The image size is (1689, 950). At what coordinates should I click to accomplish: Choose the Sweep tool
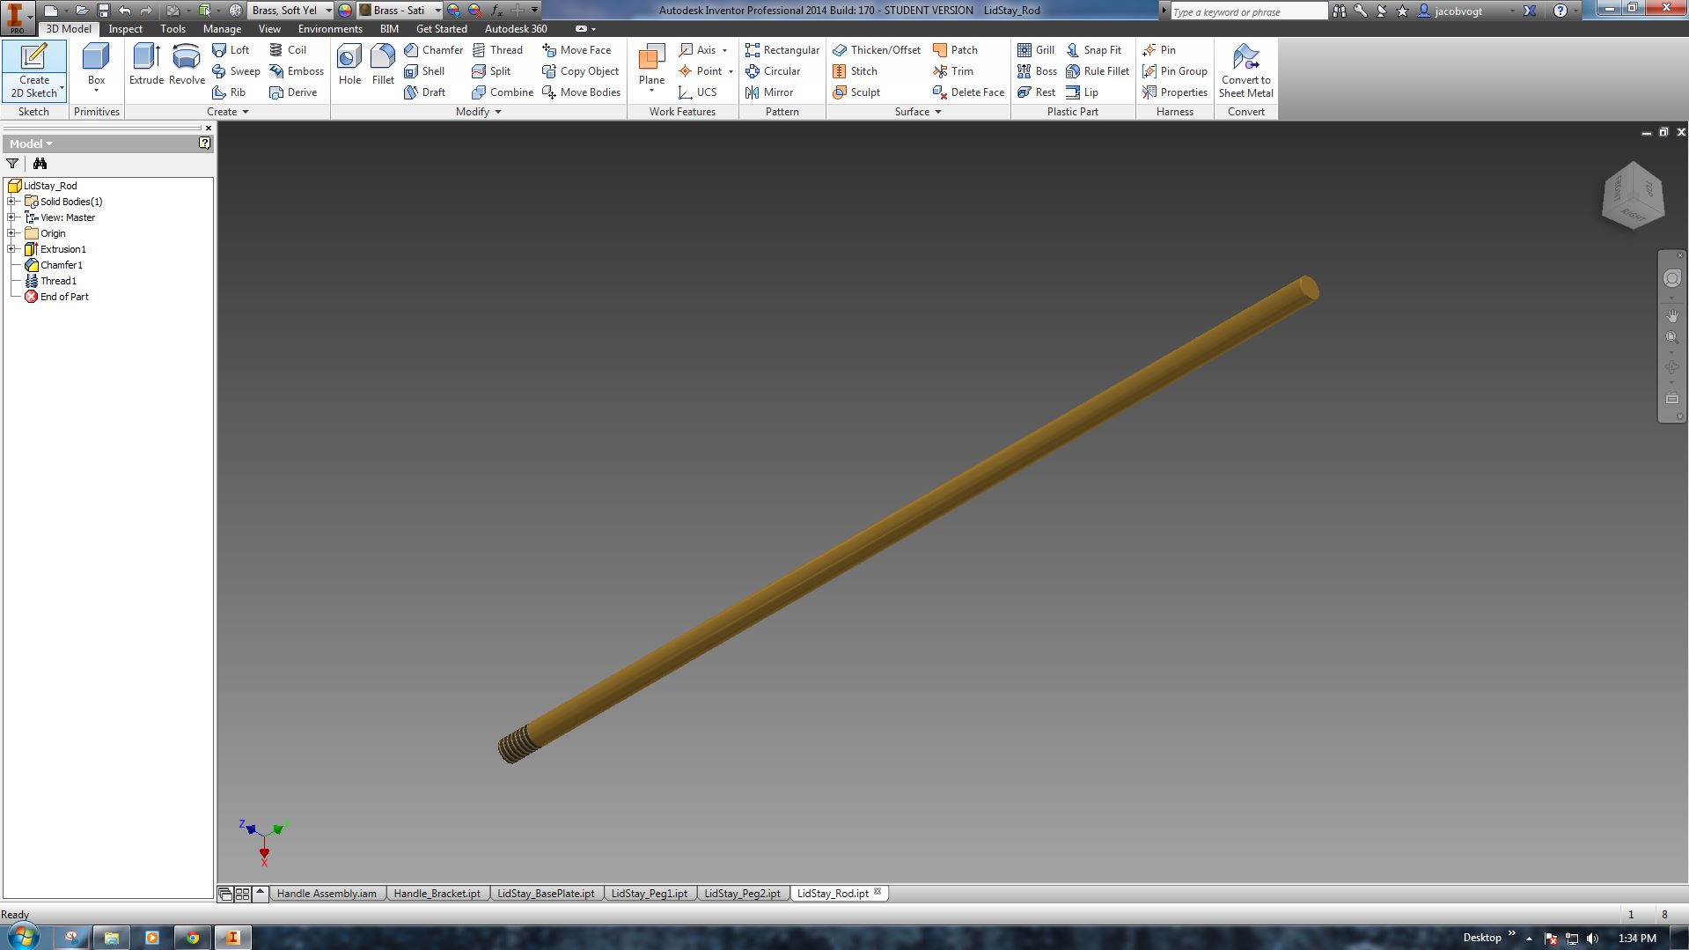(x=236, y=71)
